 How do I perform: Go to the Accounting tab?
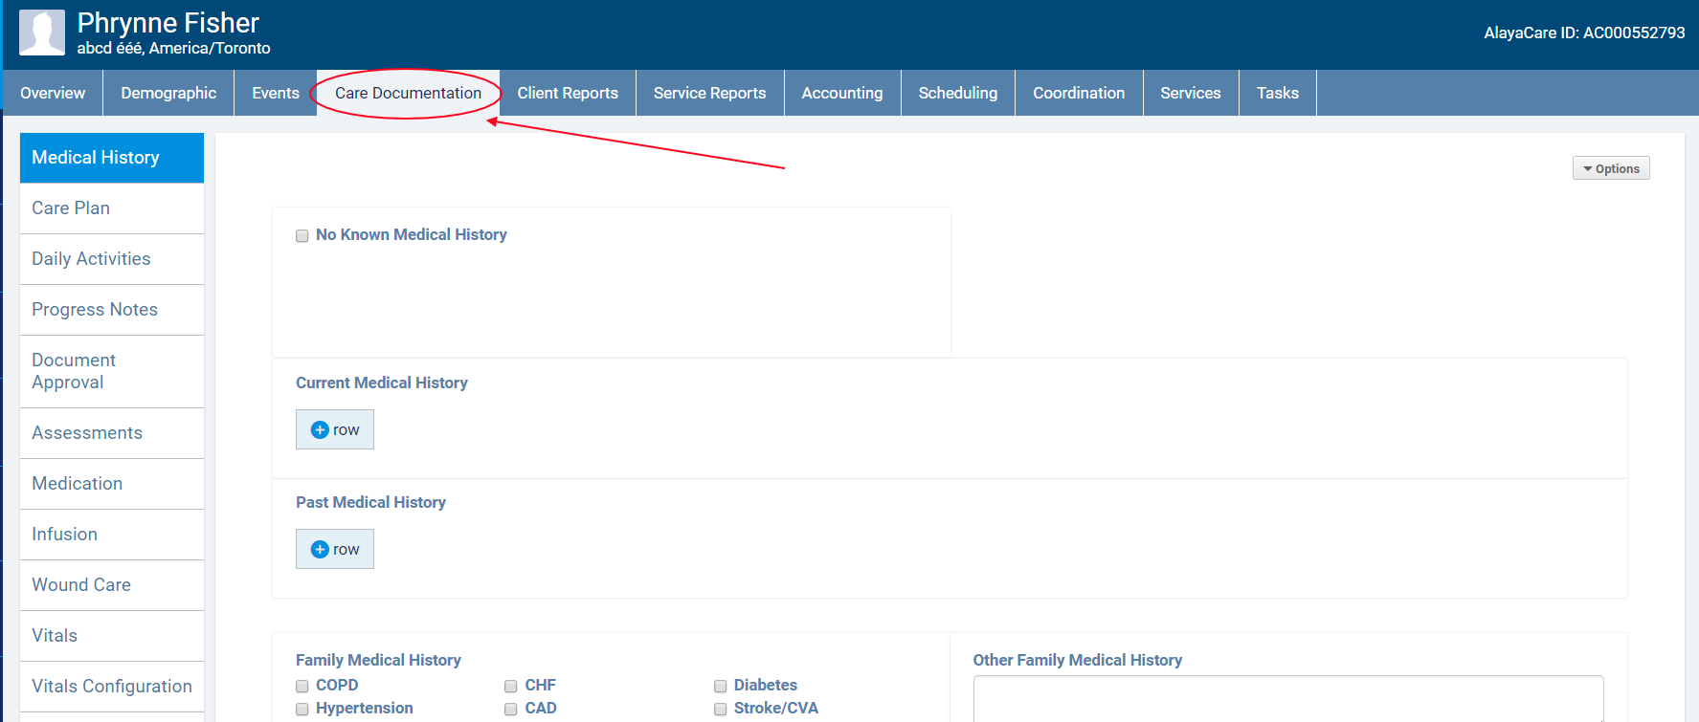[841, 93]
